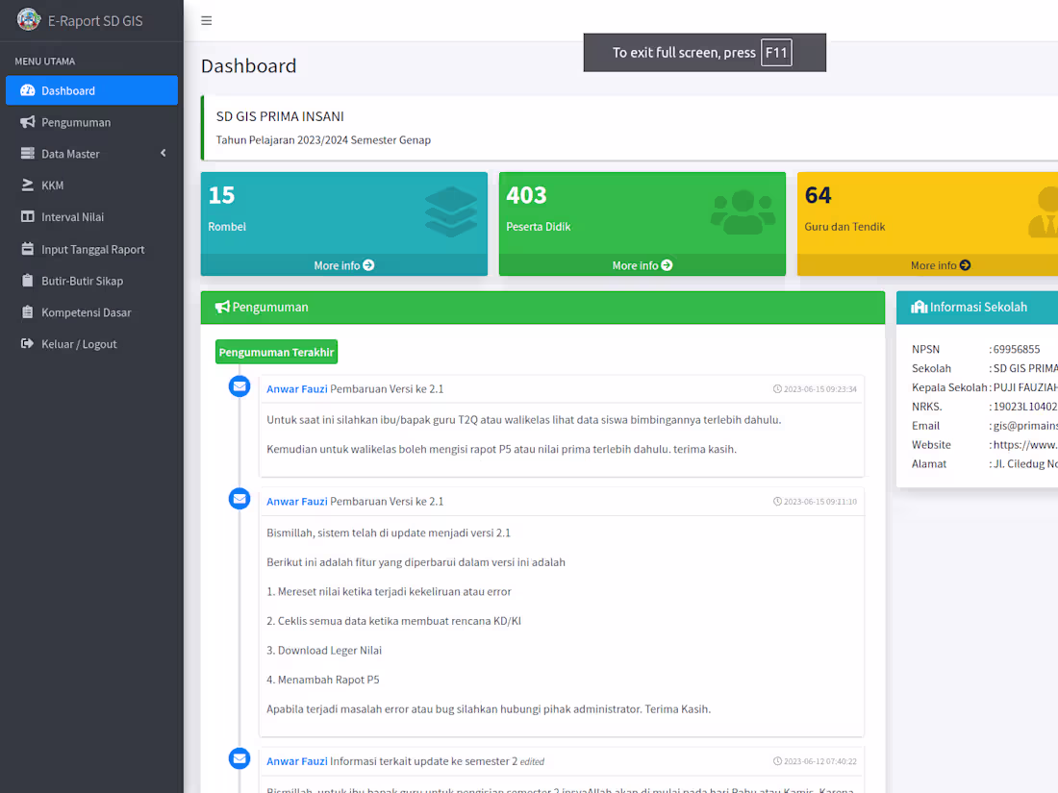Click clock icon beside 2023-06-15 09:23:34 timestamp

pyautogui.click(x=777, y=389)
